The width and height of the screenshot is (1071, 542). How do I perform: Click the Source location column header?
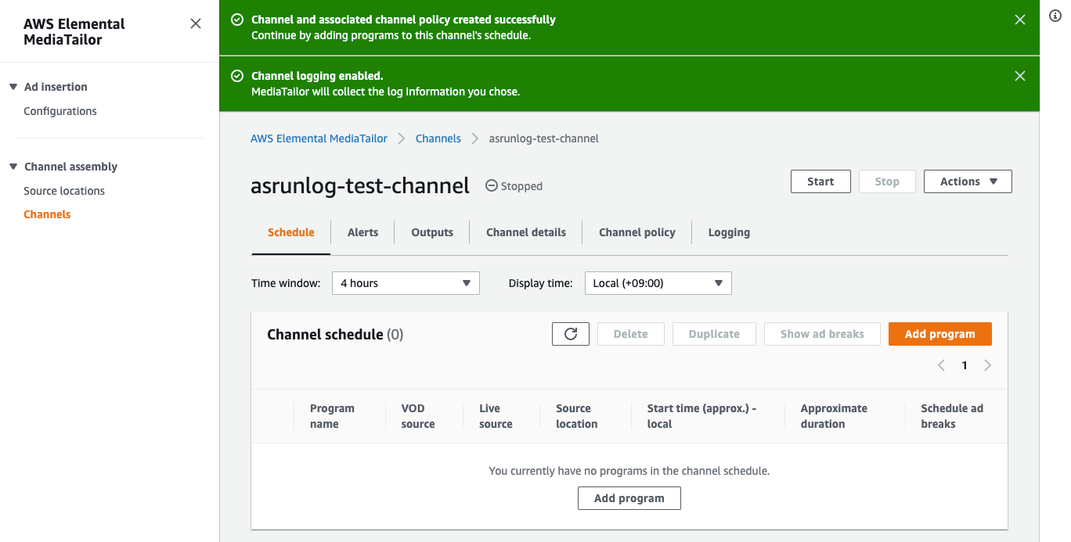pyautogui.click(x=577, y=416)
